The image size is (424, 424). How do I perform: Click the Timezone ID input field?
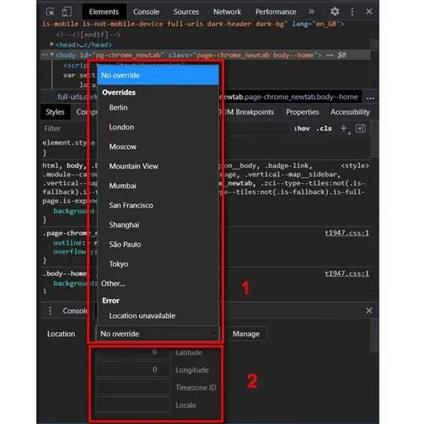[x=134, y=387]
